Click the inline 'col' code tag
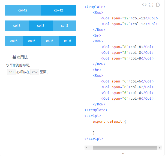The height and width of the screenshot is (157, 165). click(11, 72)
